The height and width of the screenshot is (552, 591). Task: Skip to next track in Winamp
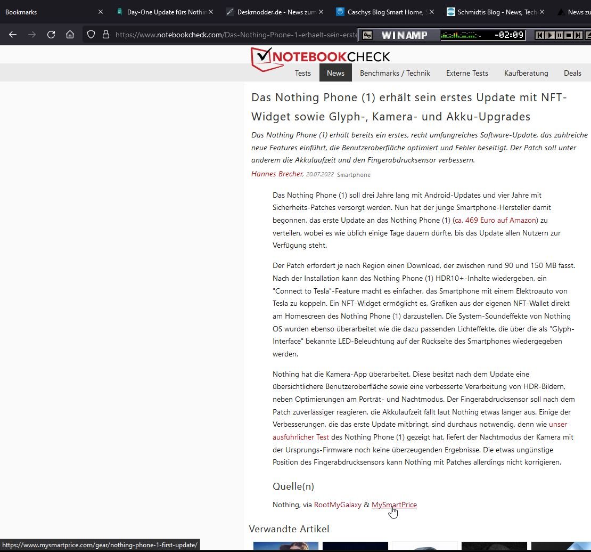point(578,35)
